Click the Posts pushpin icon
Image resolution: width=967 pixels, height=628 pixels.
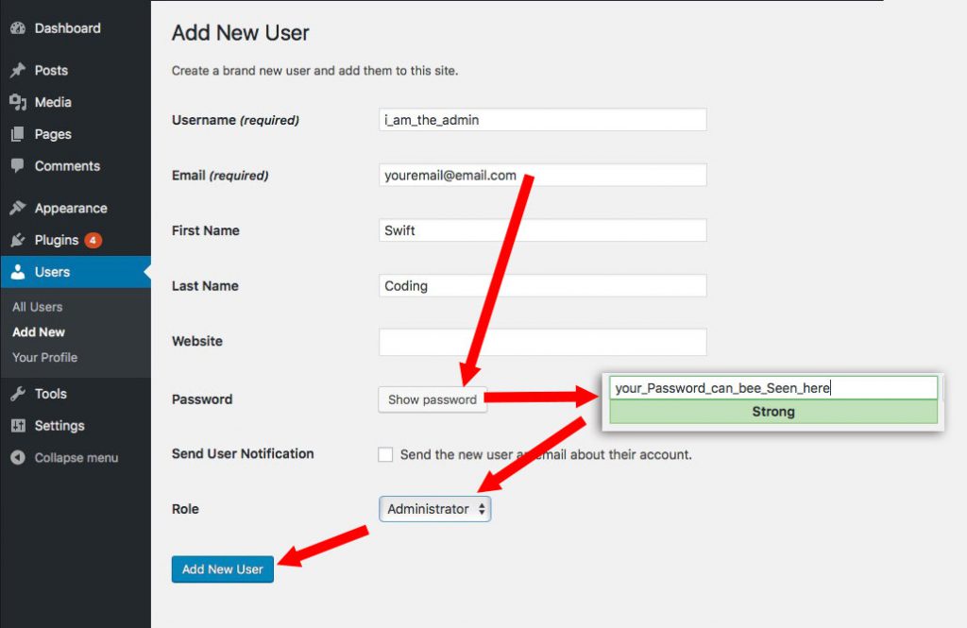17,71
